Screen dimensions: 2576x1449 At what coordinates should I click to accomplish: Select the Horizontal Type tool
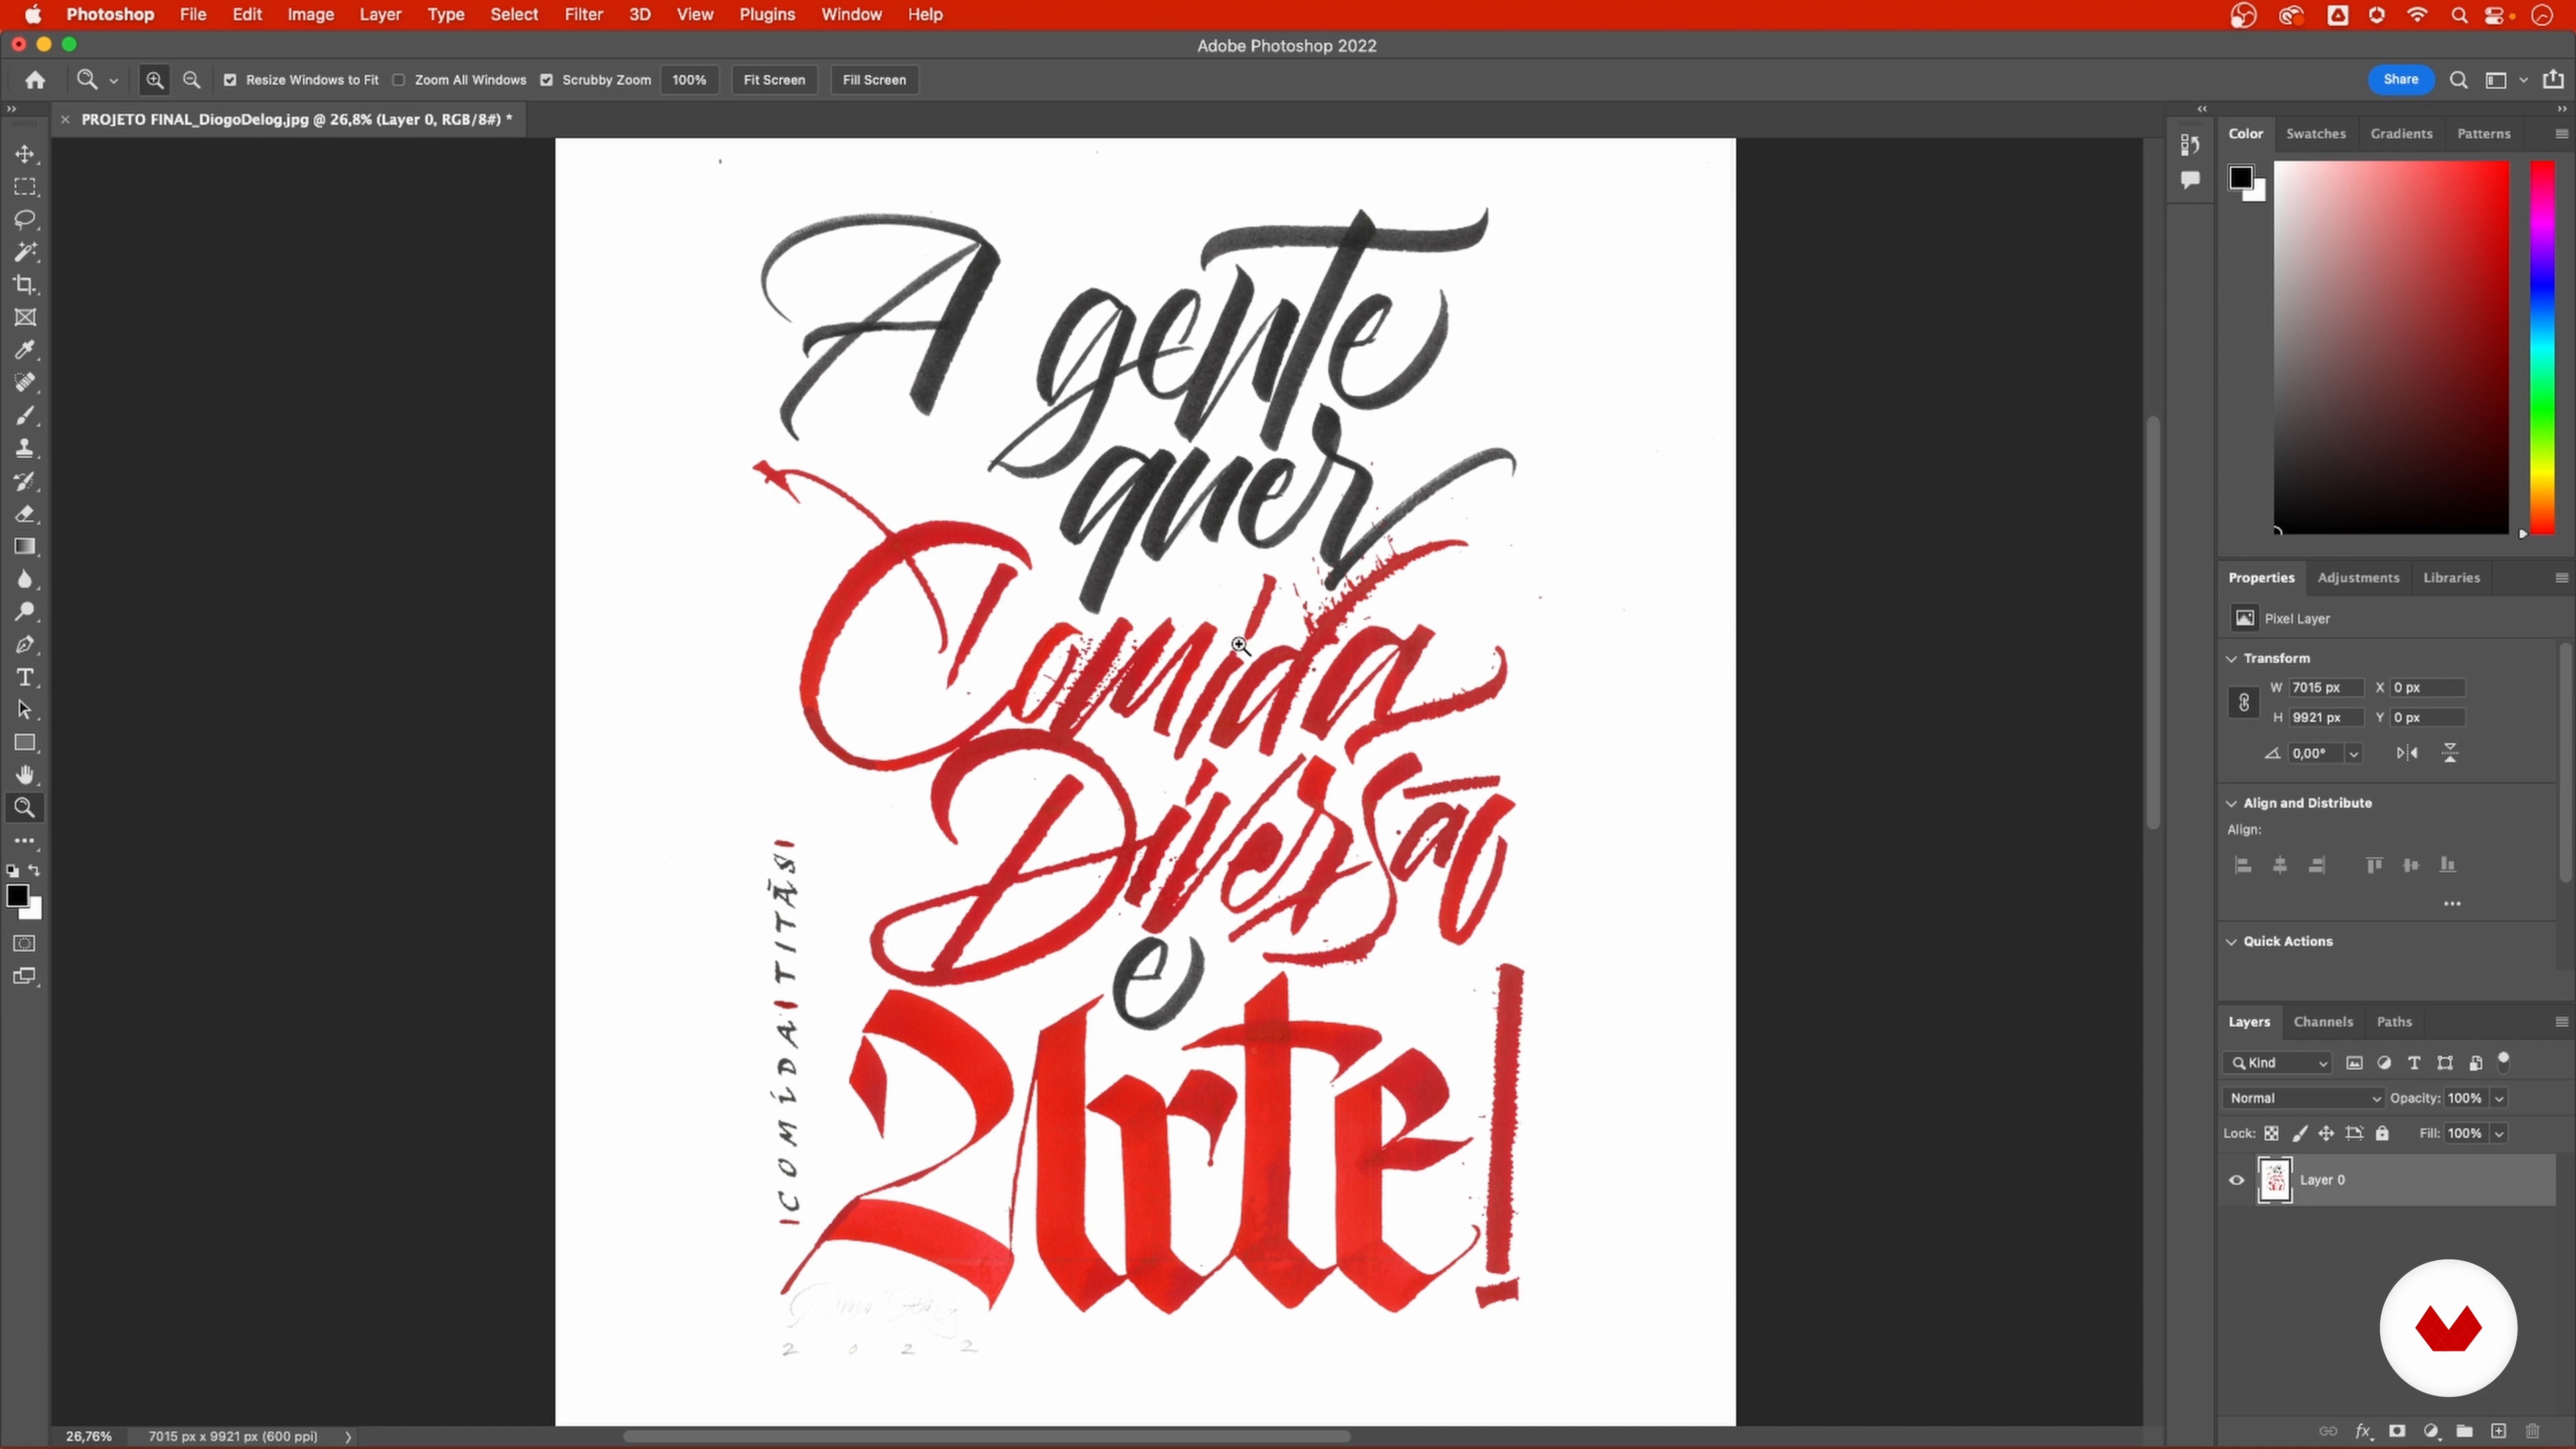(25, 678)
